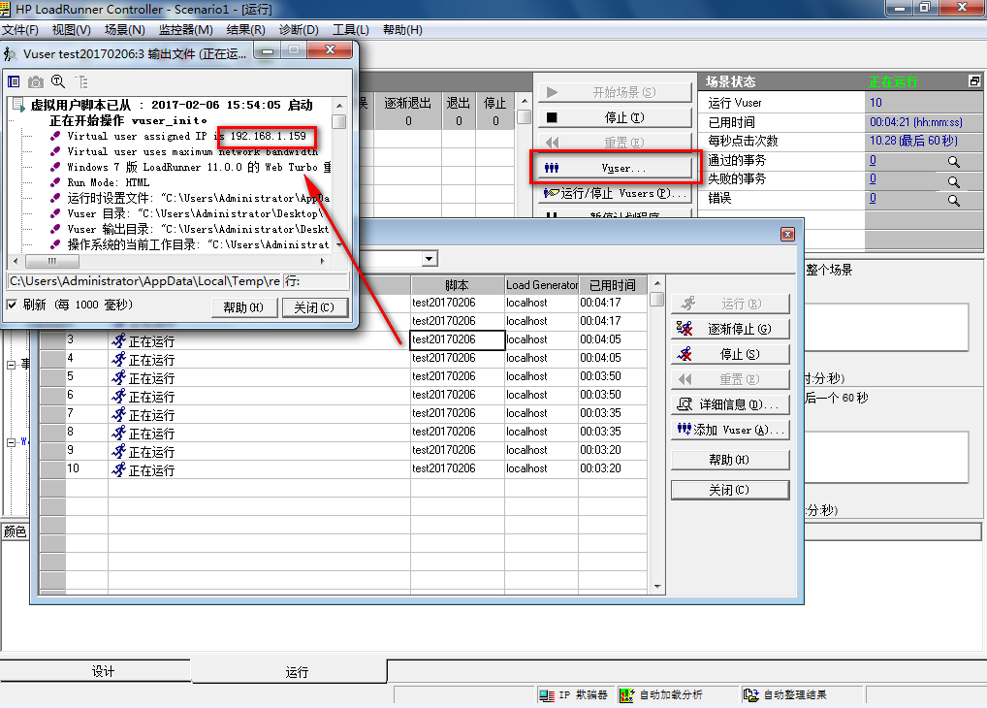987x708 pixels.
Task: Click the row header selector of Vuser 4
Action: tap(53, 359)
